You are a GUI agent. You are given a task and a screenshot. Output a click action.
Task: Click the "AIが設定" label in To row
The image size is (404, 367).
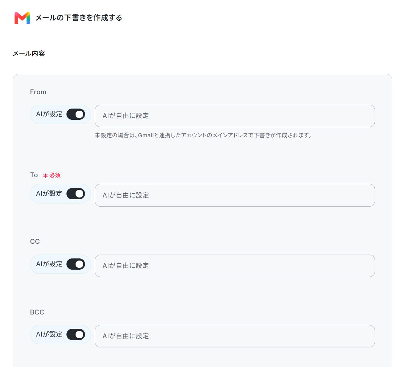coord(49,194)
